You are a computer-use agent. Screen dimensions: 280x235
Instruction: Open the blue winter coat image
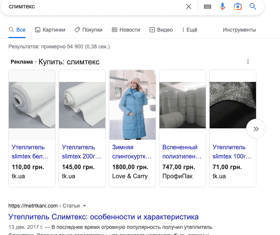tap(132, 105)
